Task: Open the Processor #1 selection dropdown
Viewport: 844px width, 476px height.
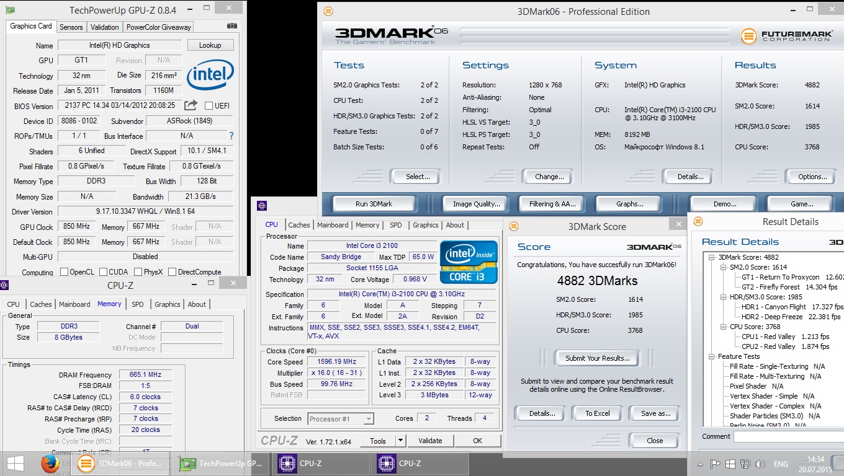Action: pos(369,419)
